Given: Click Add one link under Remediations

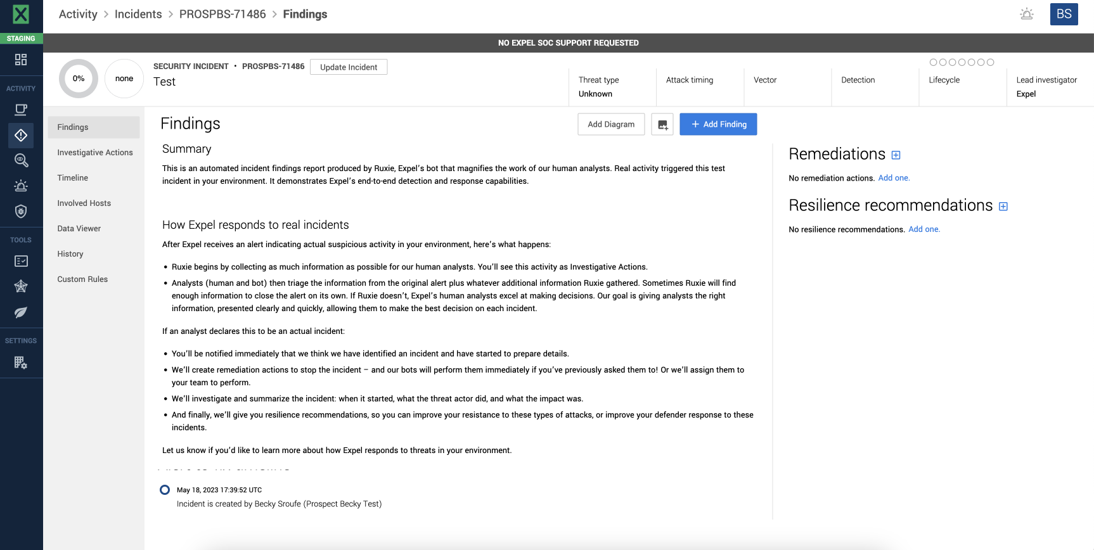Looking at the screenshot, I should [x=894, y=178].
